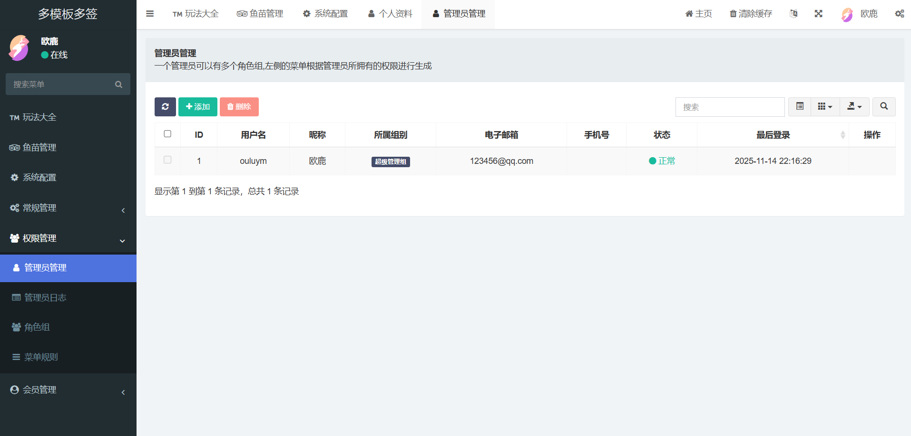Viewport: 911px width, 436px height.
Task: Toggle the table list view icon
Action: pos(800,107)
